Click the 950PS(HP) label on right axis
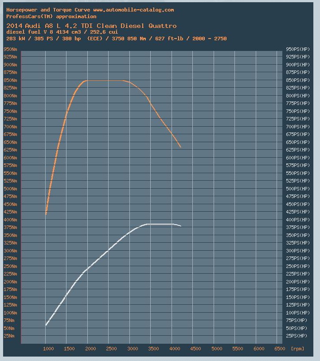This screenshot has width=320, height=361. point(298,49)
